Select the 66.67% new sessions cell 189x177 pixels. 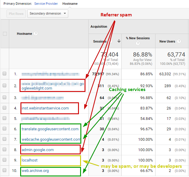click(147, 171)
